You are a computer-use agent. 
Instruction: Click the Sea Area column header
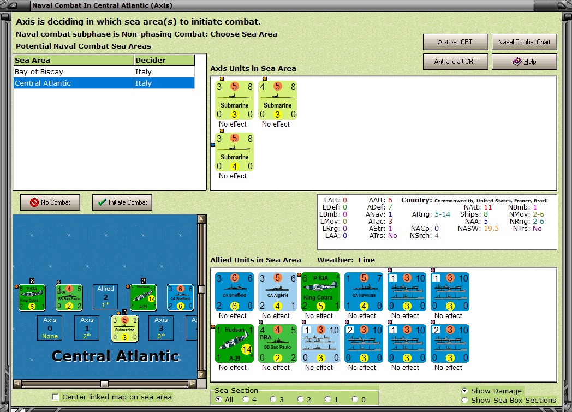tap(74, 60)
